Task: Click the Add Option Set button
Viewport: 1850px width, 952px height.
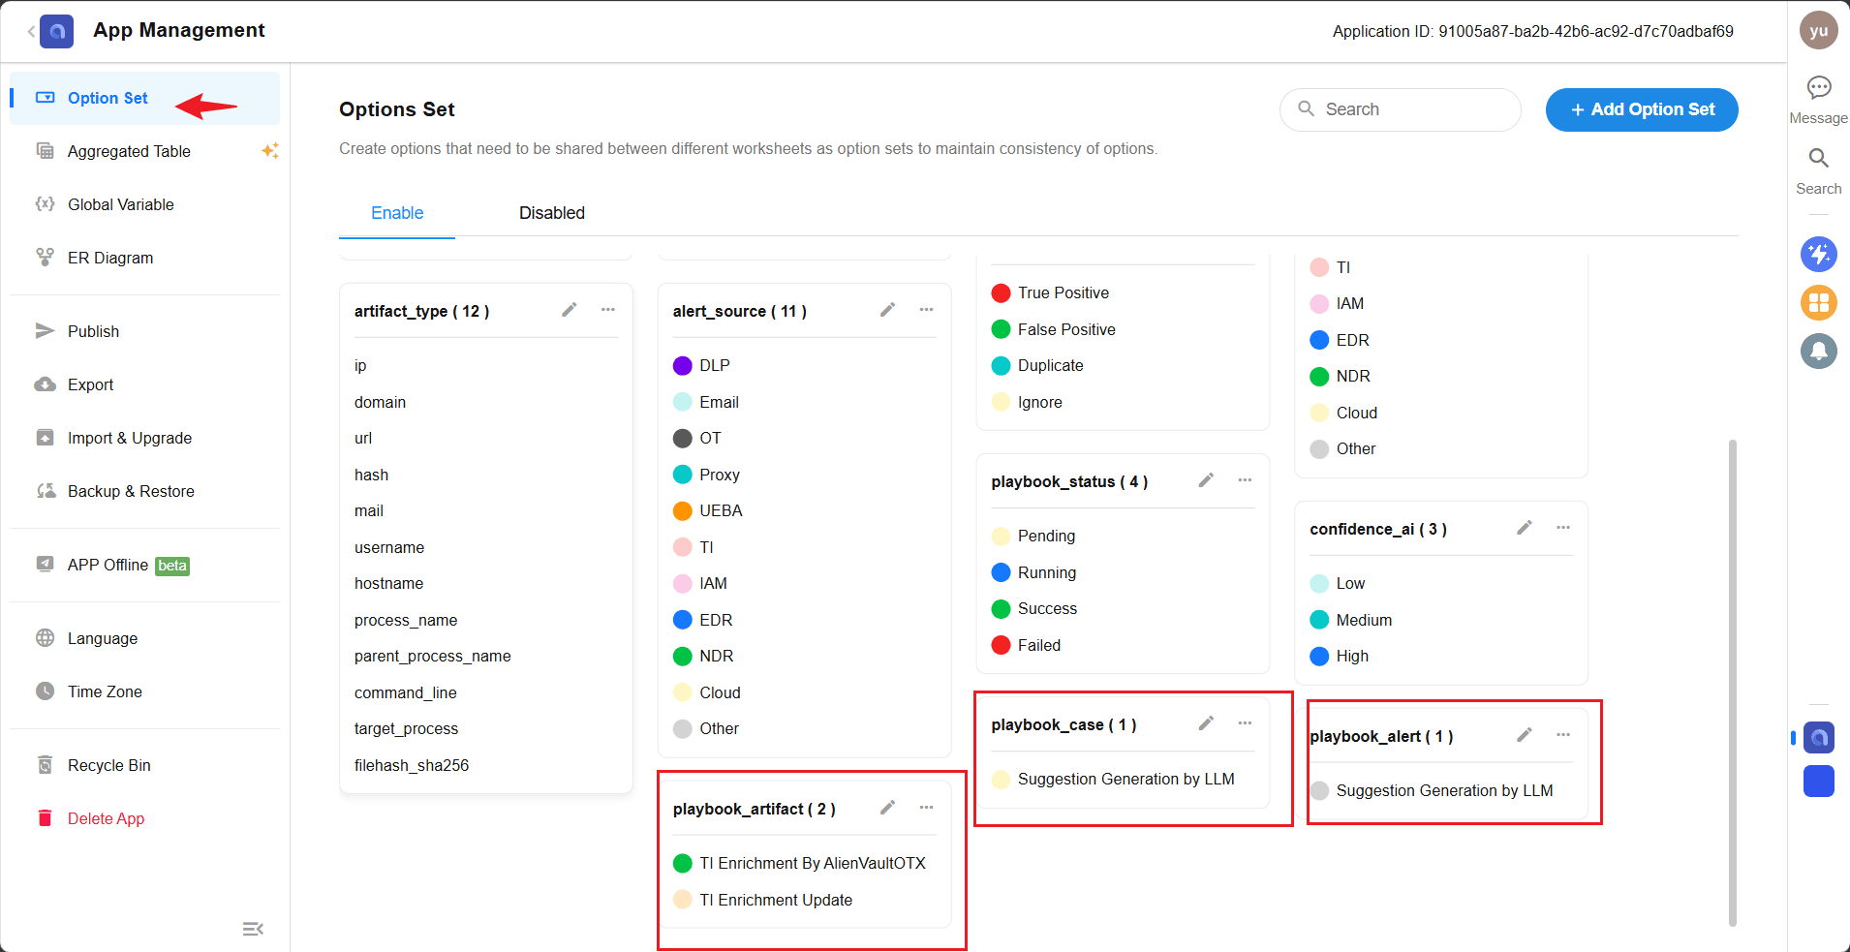Action: click(x=1641, y=109)
